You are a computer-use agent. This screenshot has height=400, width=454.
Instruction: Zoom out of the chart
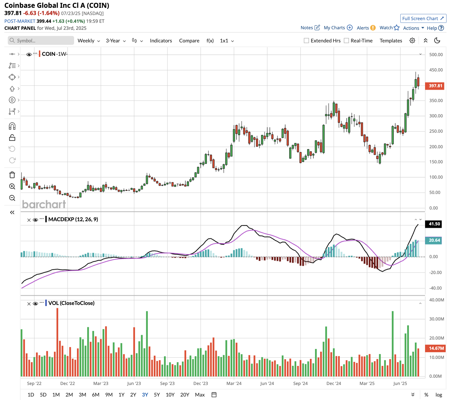[12, 198]
